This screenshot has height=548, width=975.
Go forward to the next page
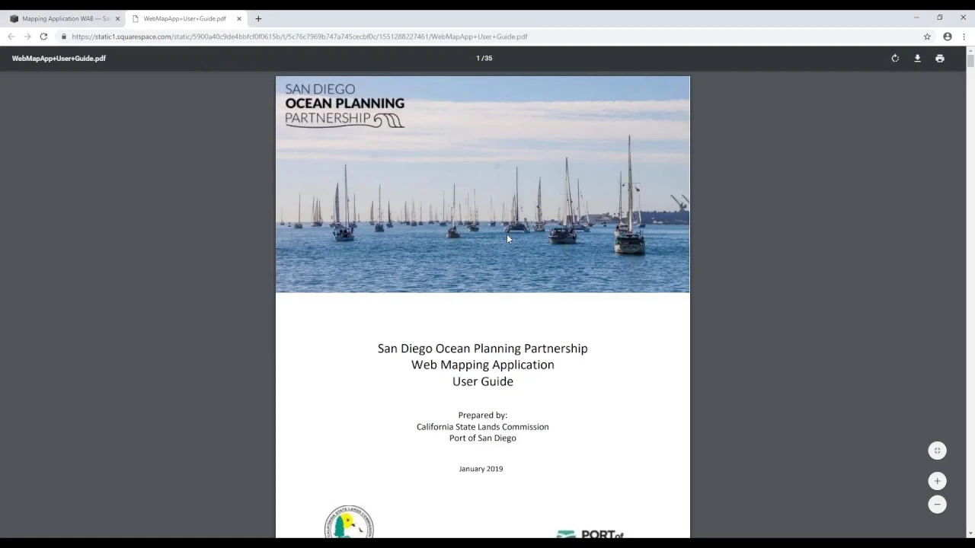(x=27, y=37)
